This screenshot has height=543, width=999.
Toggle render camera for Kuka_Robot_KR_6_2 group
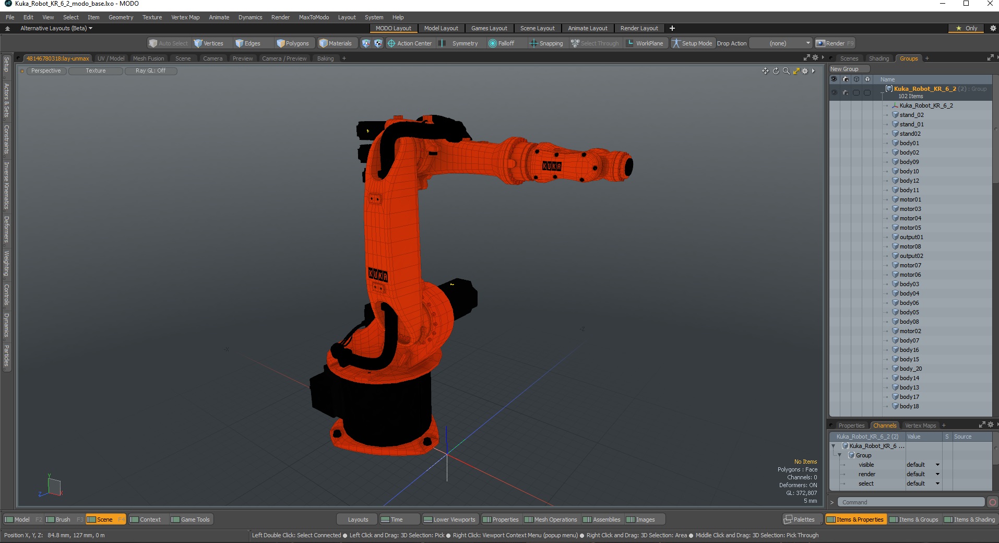point(845,92)
